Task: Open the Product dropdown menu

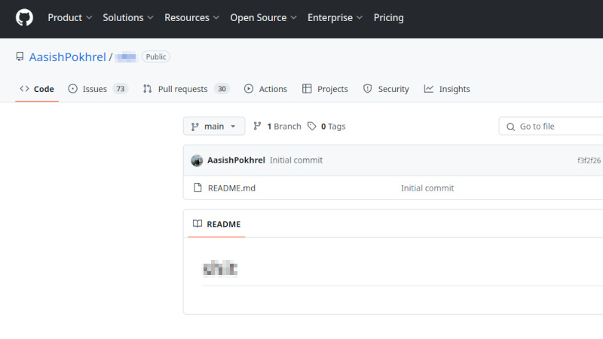Action: pos(70,17)
